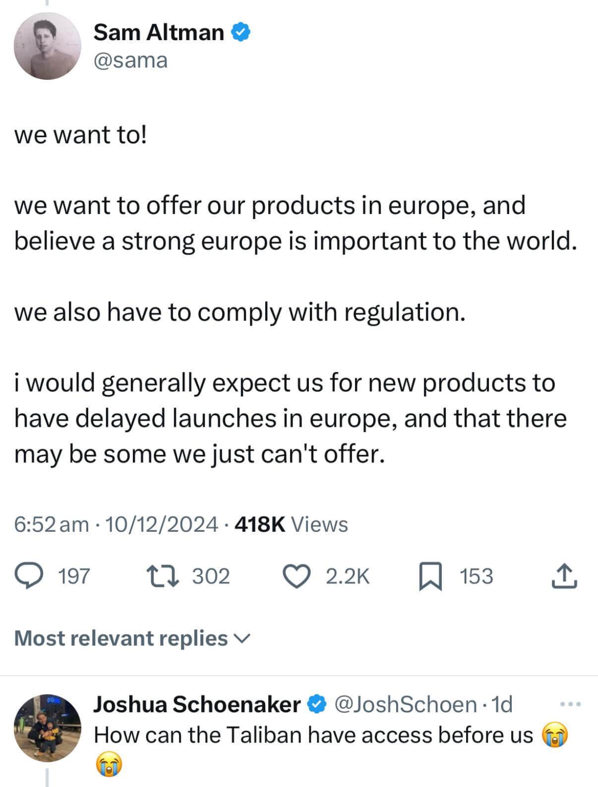Select the Joshua Schoenaker display name
This screenshot has height=787, width=598.
coord(197,704)
